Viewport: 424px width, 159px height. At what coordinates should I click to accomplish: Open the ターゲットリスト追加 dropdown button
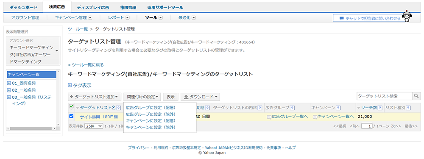(x=95, y=97)
